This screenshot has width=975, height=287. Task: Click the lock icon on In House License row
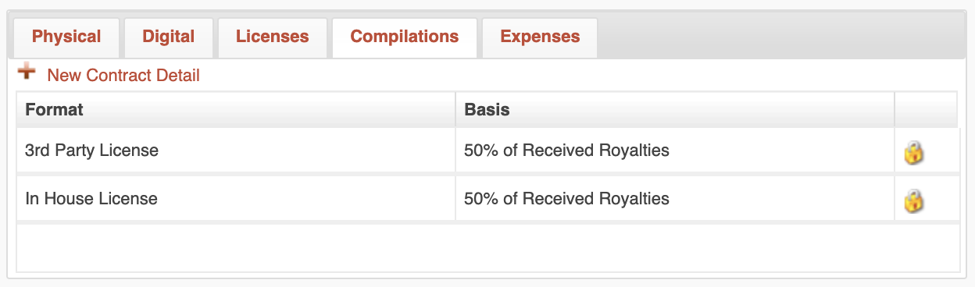tap(913, 201)
